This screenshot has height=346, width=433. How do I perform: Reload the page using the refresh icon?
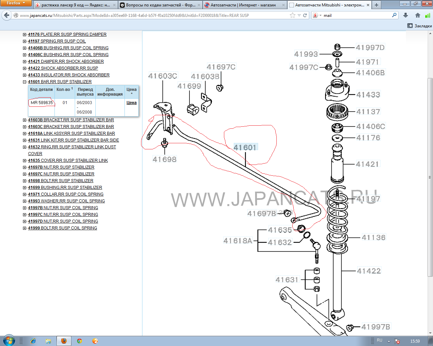tap(305, 15)
